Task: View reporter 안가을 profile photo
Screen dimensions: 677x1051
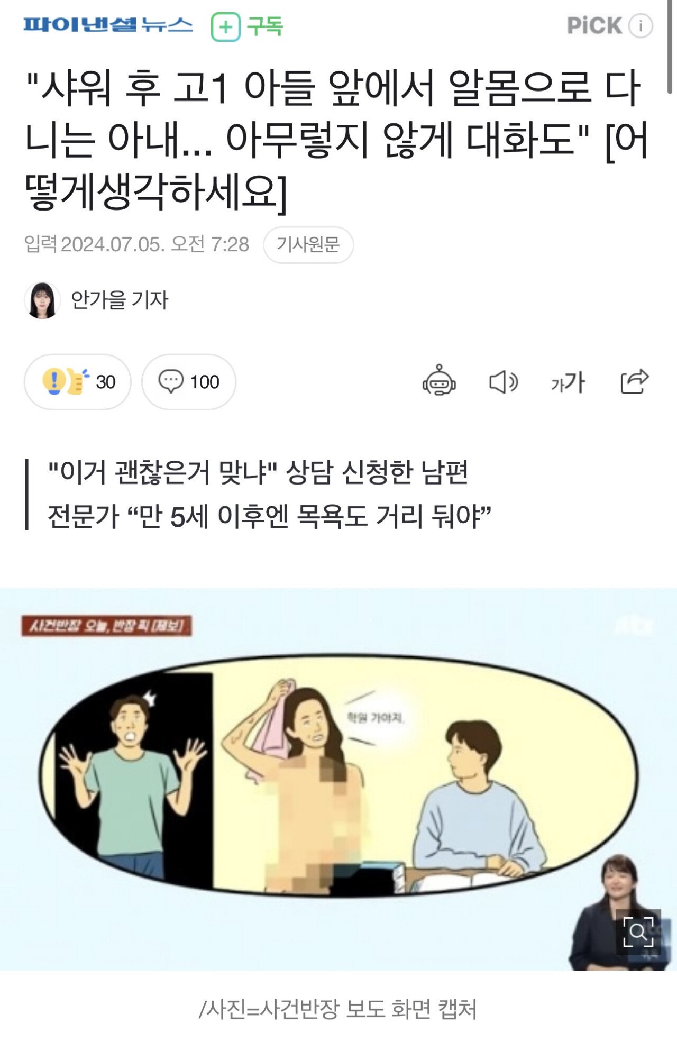Action: pyautogui.click(x=42, y=300)
